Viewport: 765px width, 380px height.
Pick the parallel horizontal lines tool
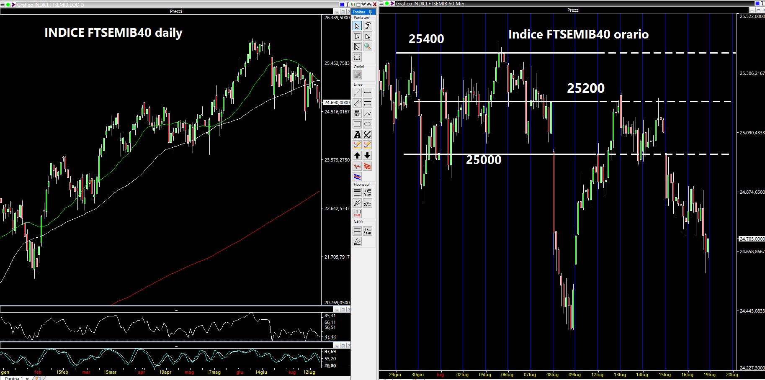click(368, 103)
